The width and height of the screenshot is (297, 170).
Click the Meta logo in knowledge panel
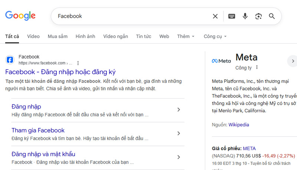(221, 61)
